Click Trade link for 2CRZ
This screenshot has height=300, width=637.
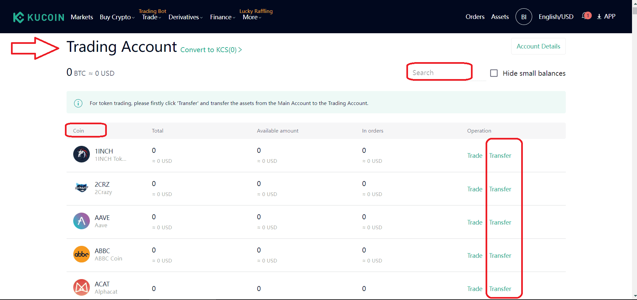coord(475,189)
